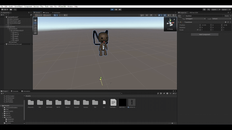
Task: Toggle scene effects (skybox, fog) icon
Action: [159, 15]
